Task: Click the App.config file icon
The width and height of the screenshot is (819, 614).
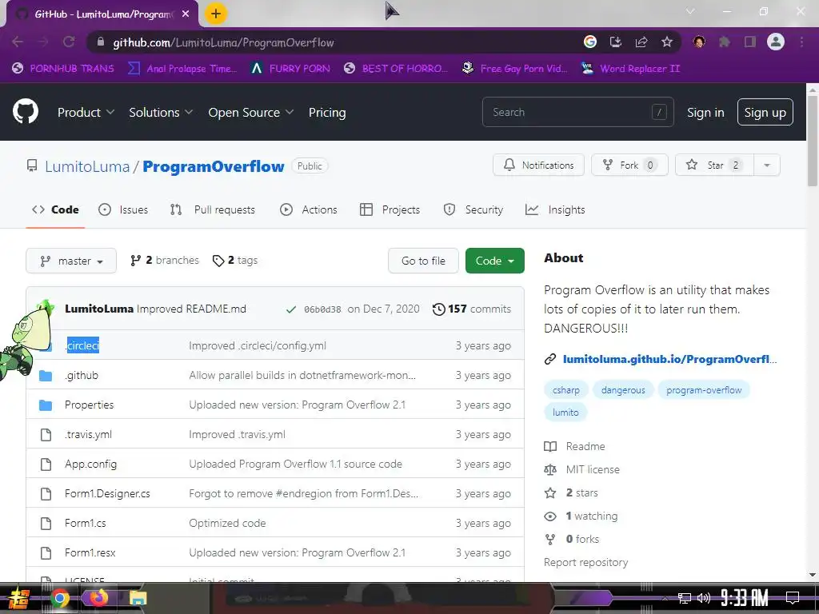Action: pos(46,464)
